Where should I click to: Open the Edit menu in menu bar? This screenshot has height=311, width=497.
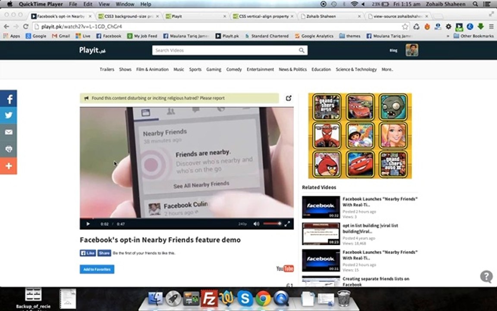[88, 4]
